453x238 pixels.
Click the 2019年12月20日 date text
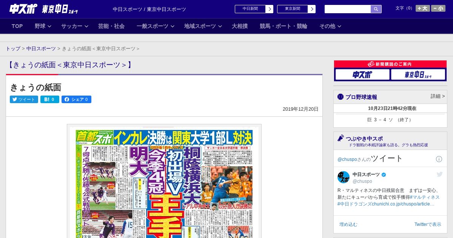pyautogui.click(x=300, y=109)
